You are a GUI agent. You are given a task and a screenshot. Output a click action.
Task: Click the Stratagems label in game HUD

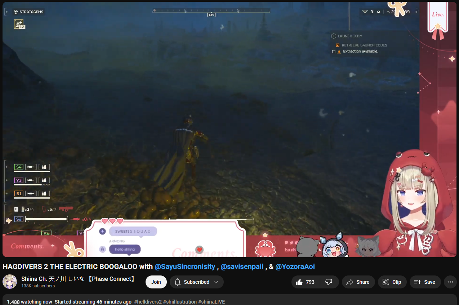click(x=31, y=12)
